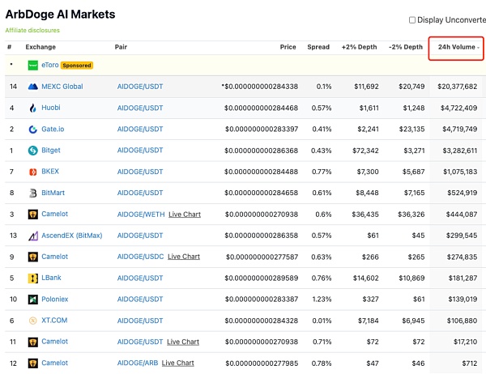Open the Affiliate disclosures link
The image size is (486, 374).
(x=32, y=30)
